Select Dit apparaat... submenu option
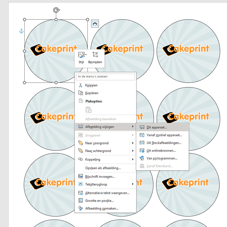 coord(162,127)
